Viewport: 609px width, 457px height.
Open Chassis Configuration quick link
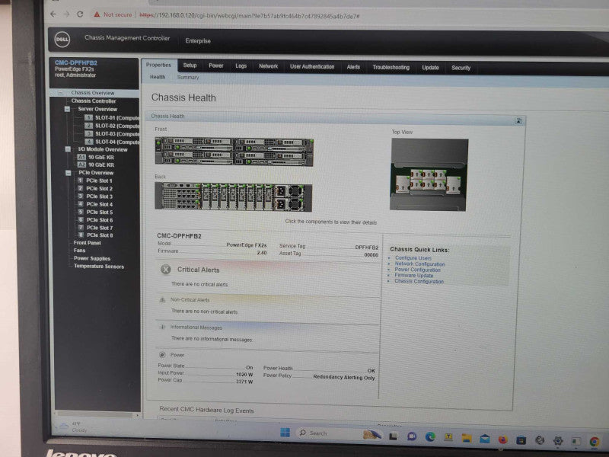[x=419, y=281]
